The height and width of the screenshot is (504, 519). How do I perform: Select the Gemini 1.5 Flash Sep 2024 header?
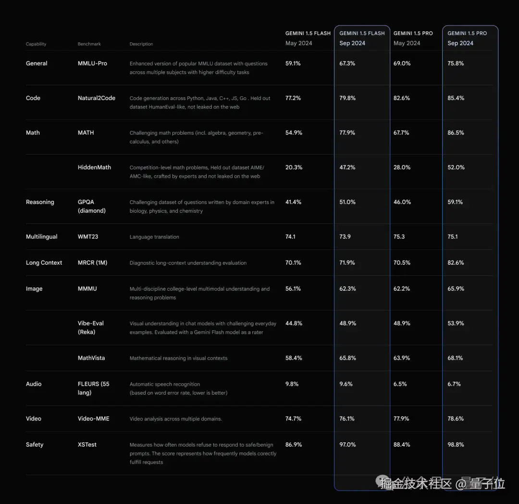(362, 38)
